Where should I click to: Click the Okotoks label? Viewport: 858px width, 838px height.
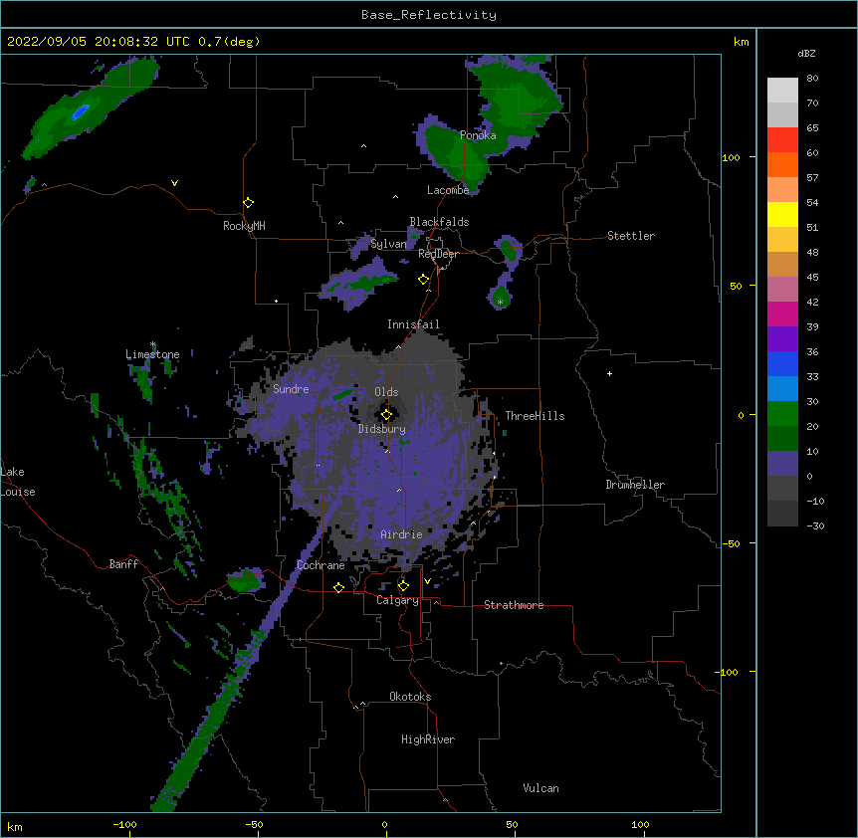[x=410, y=697]
